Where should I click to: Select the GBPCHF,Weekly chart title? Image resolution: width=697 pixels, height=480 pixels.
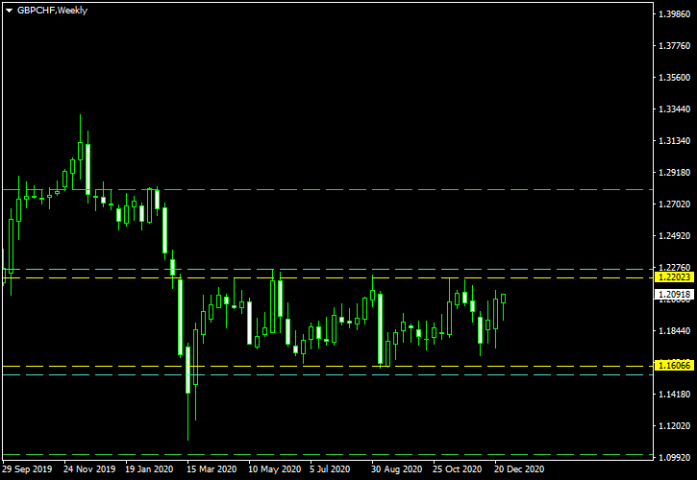click(x=52, y=11)
